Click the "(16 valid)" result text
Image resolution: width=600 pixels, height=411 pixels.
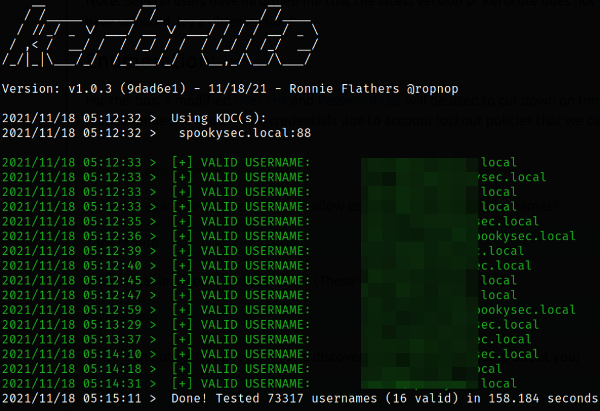coord(422,398)
